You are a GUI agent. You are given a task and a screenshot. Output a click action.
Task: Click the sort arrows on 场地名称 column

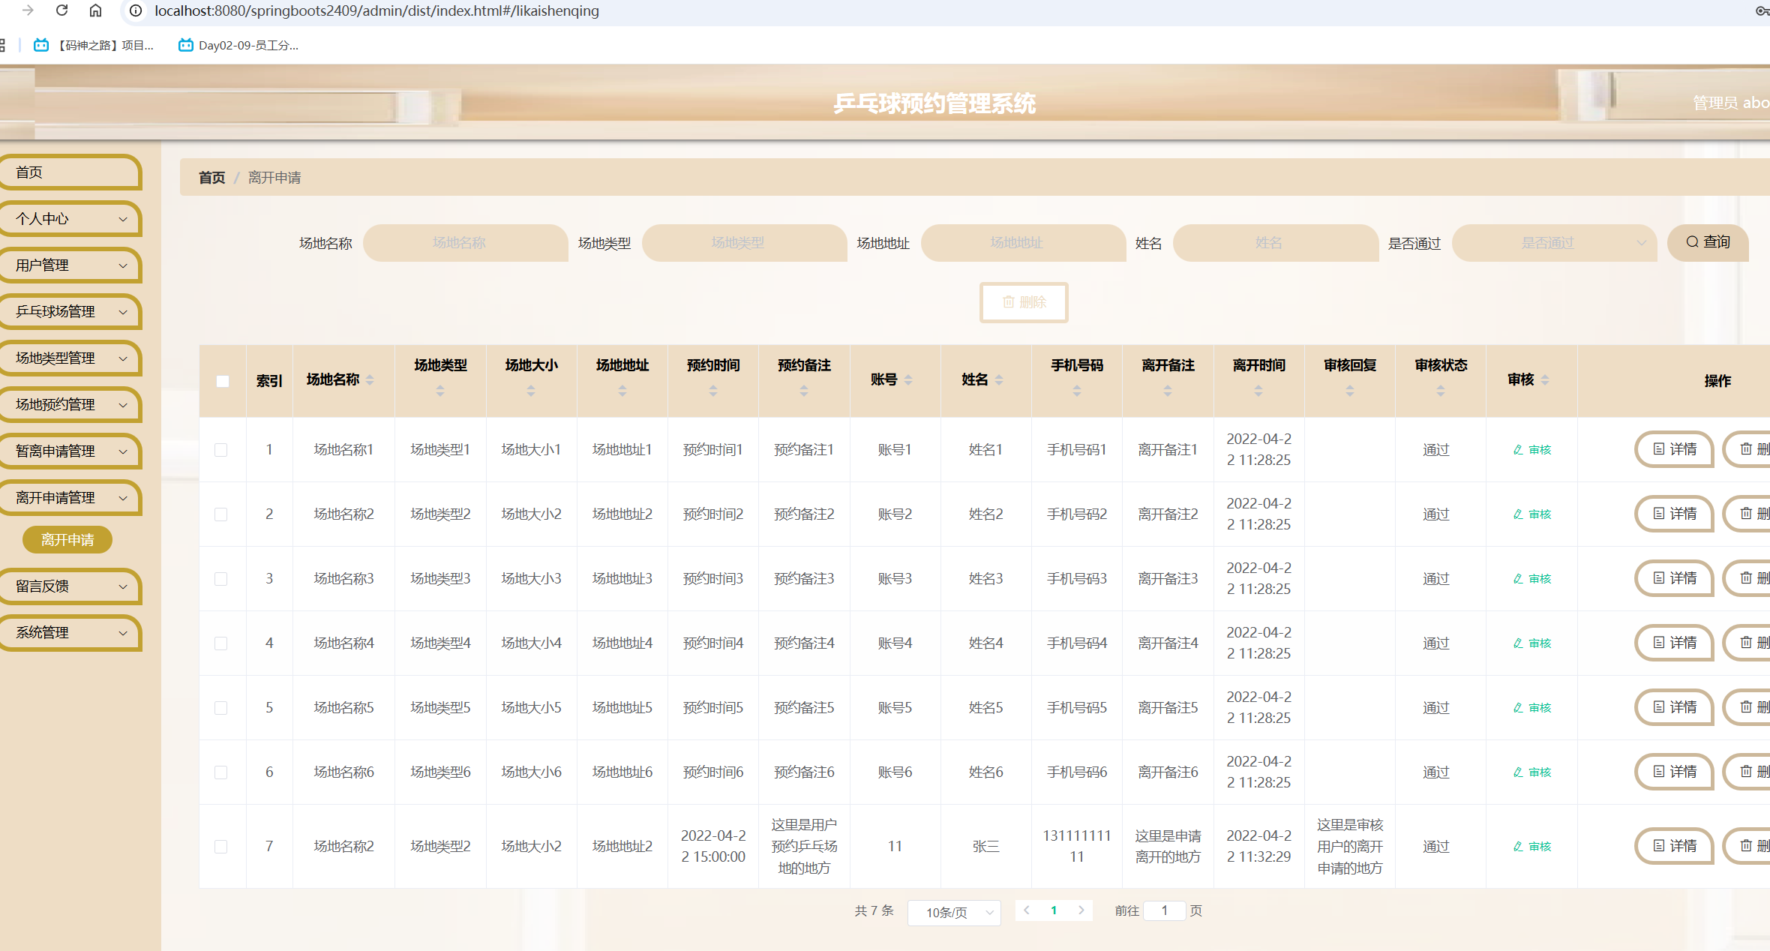pyautogui.click(x=370, y=380)
